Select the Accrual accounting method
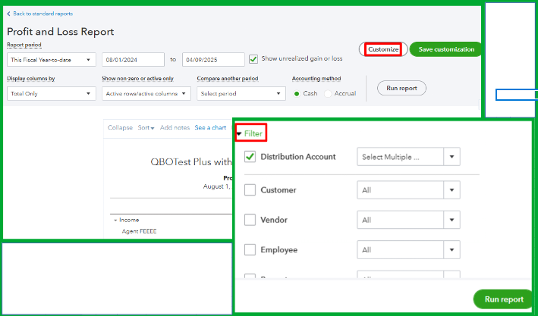Image resolution: width=538 pixels, height=316 pixels. 328,93
